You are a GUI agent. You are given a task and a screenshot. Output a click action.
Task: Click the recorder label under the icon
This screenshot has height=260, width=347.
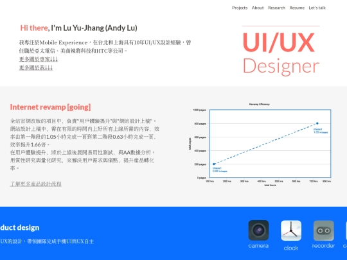[323, 246]
